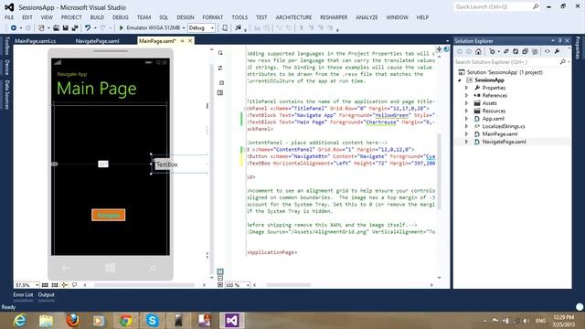Open the RESHARPER menu
The width and height of the screenshot is (585, 329).
(334, 17)
